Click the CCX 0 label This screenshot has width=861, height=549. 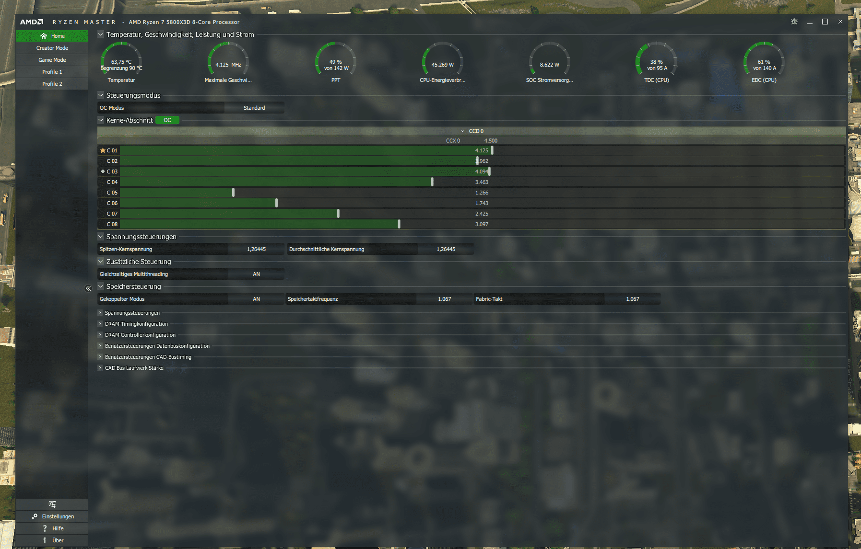(x=453, y=141)
